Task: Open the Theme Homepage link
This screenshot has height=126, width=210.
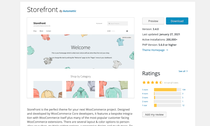Action: click(x=155, y=50)
